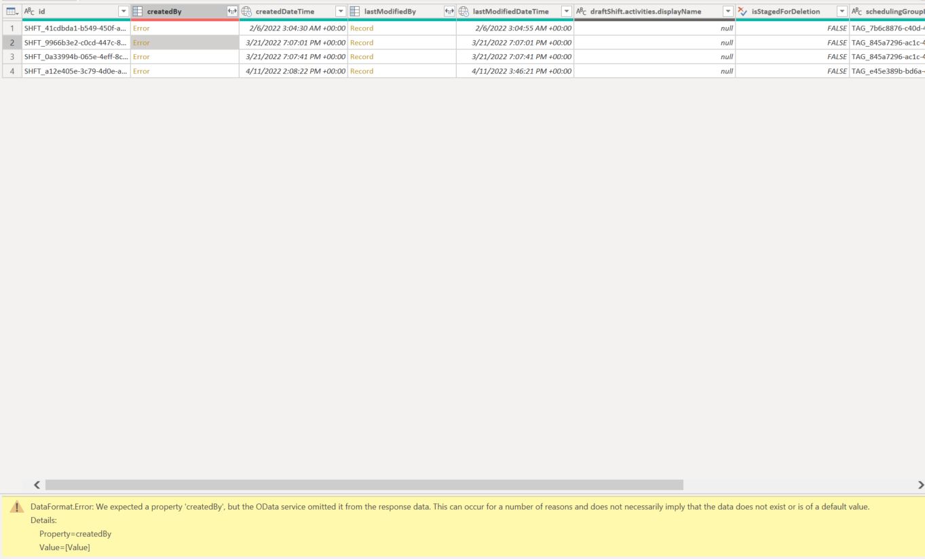The image size is (925, 559).
Task: Click the table type icon of the createdBy column
Action: click(137, 12)
